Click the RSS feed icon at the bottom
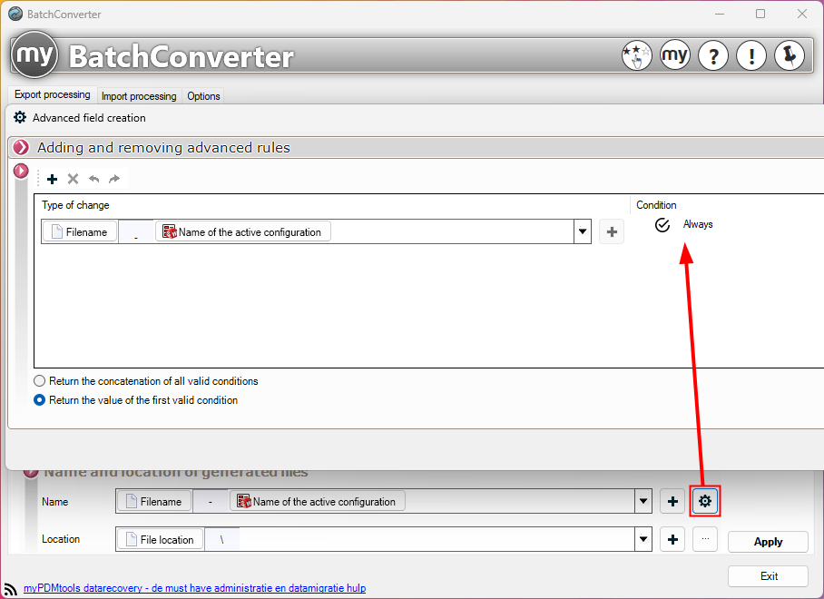Image resolution: width=824 pixels, height=599 pixels. click(9, 587)
